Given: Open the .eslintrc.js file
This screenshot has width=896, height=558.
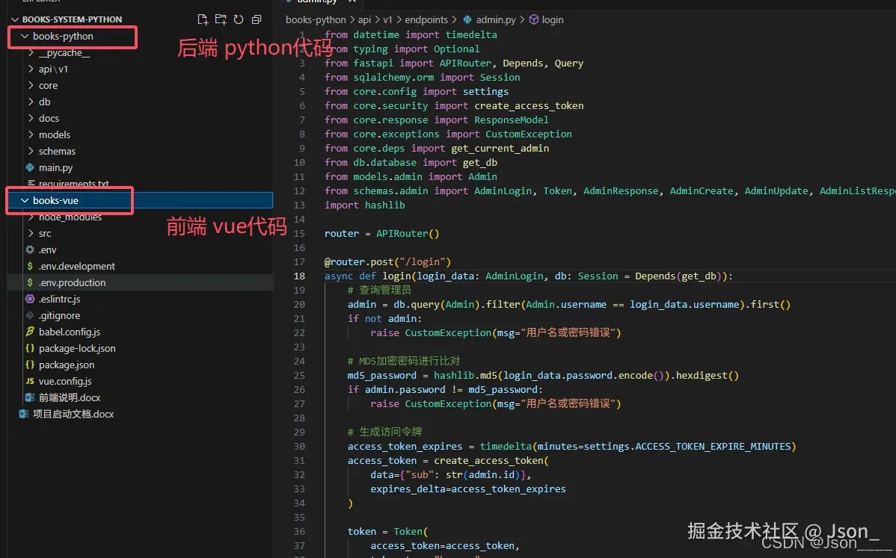Looking at the screenshot, I should tap(59, 299).
